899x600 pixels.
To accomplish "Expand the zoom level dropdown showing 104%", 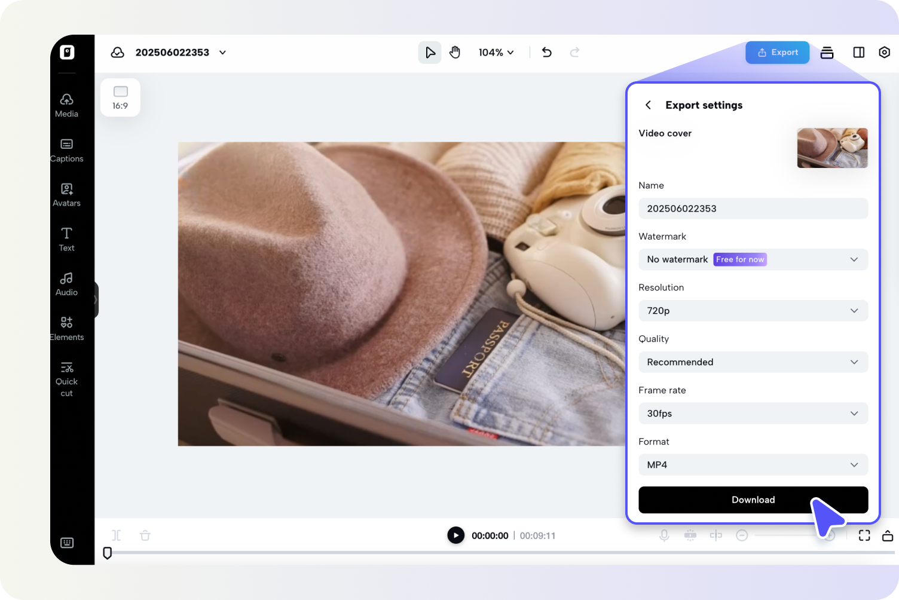I will click(496, 52).
